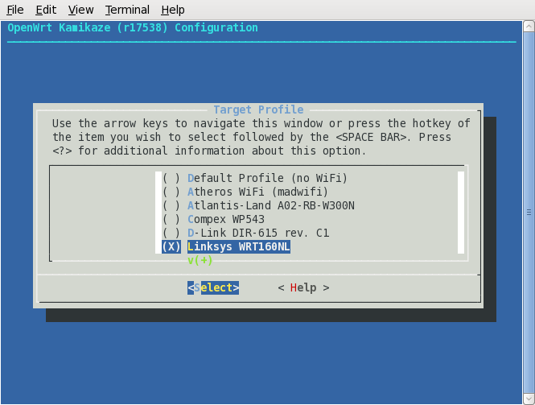
Task: Click the terminal scrollbar up arrow
Action: click(529, 27)
